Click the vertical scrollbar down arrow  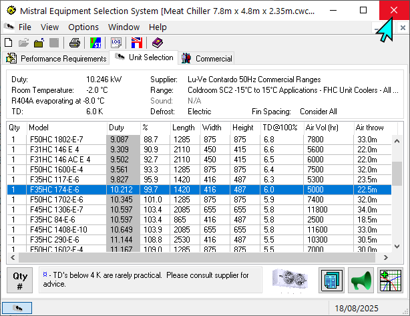397,246
